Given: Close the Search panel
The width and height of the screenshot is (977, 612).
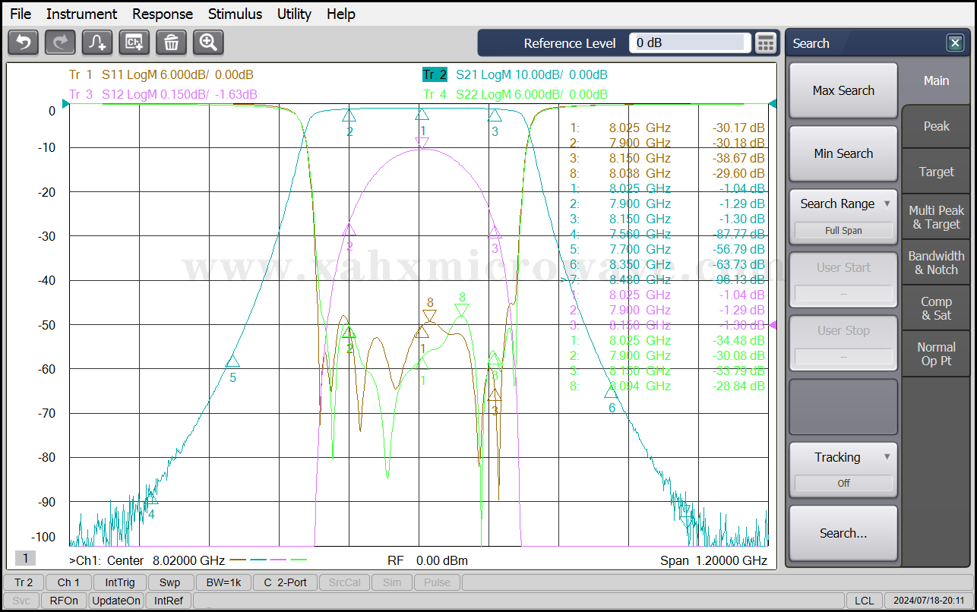Looking at the screenshot, I should tap(955, 43).
